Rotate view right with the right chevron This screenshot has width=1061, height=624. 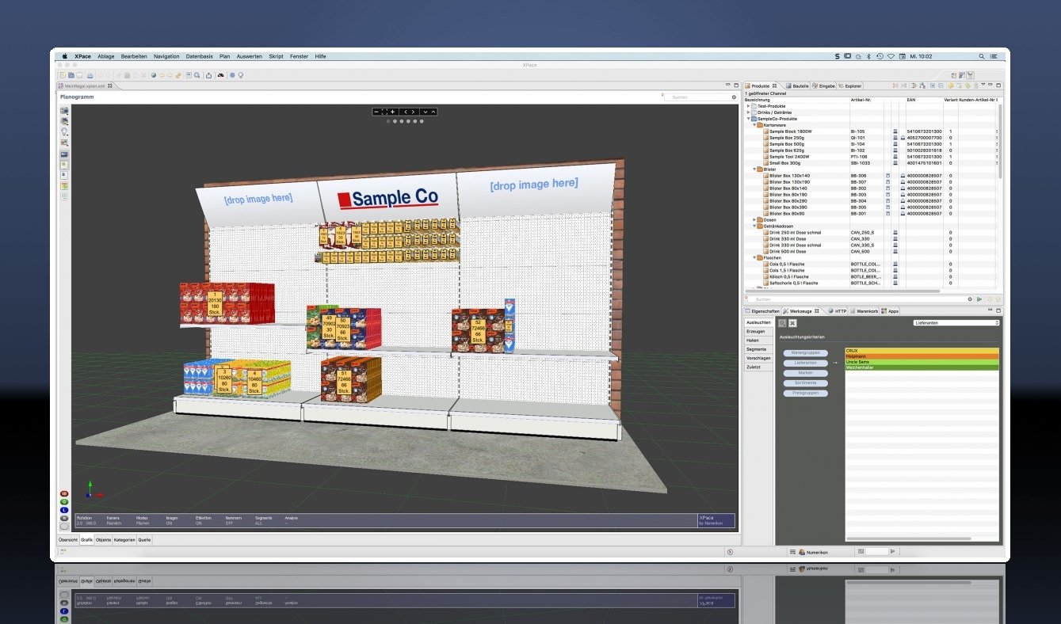coord(414,112)
